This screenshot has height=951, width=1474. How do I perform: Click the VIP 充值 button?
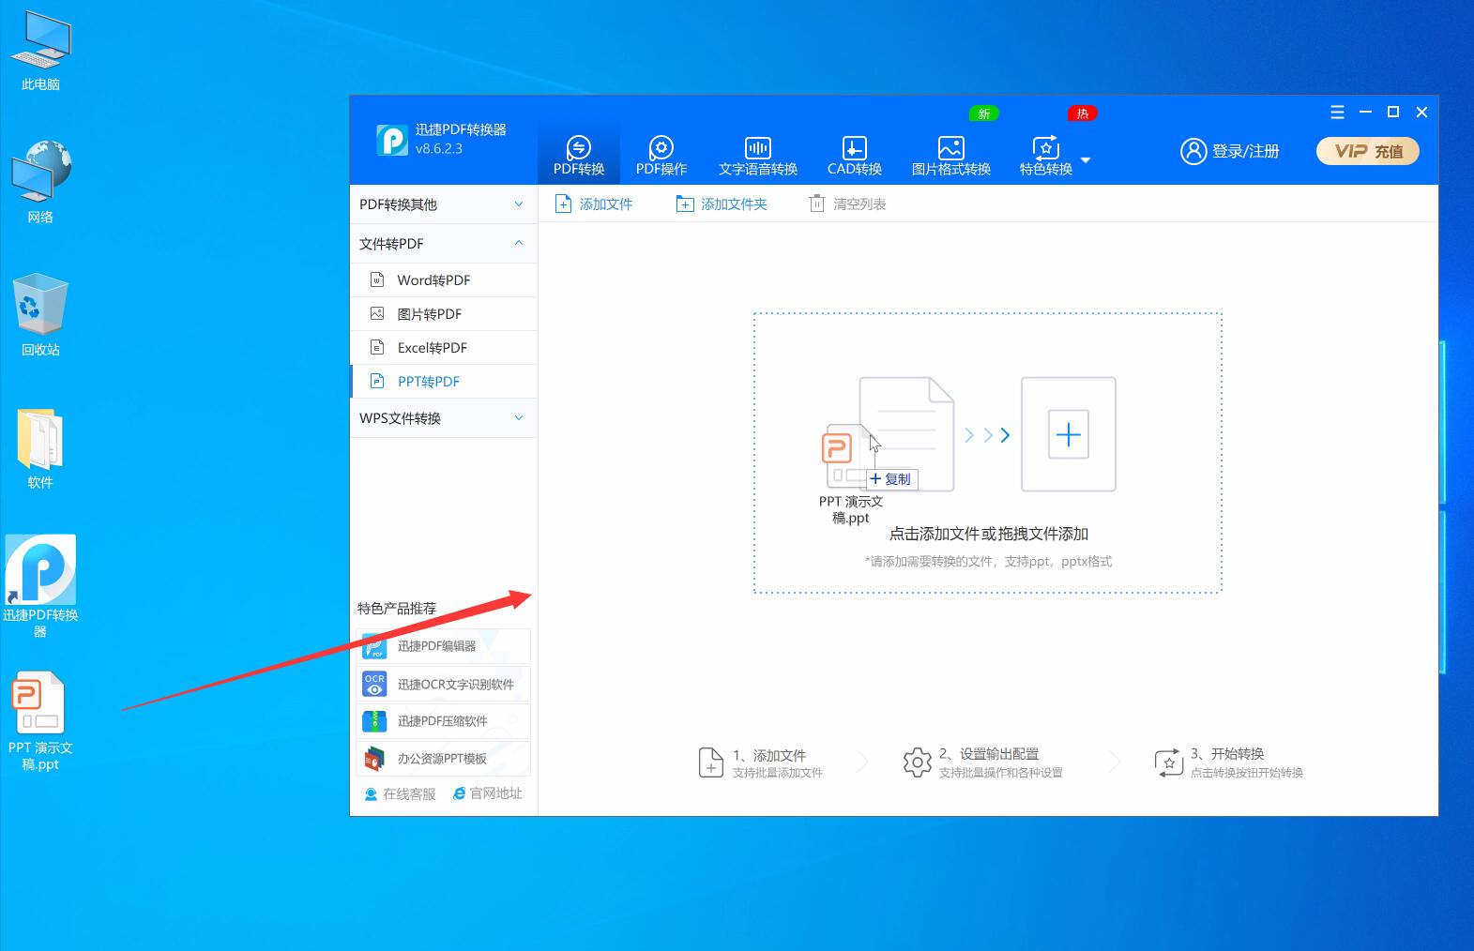point(1368,151)
